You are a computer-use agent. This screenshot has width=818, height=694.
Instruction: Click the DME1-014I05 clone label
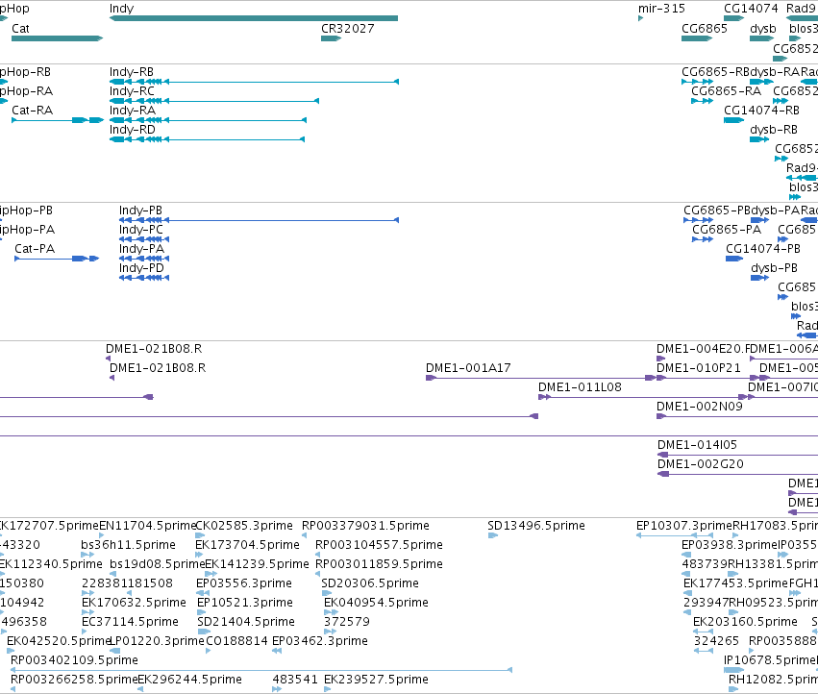(697, 445)
